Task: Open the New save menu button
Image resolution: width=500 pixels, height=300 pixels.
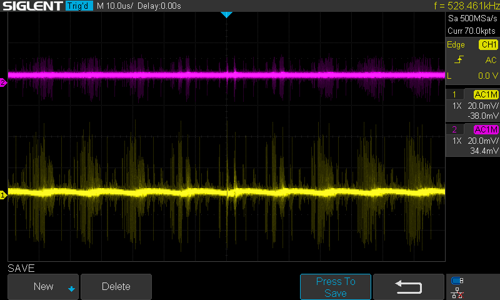Action: point(43,287)
